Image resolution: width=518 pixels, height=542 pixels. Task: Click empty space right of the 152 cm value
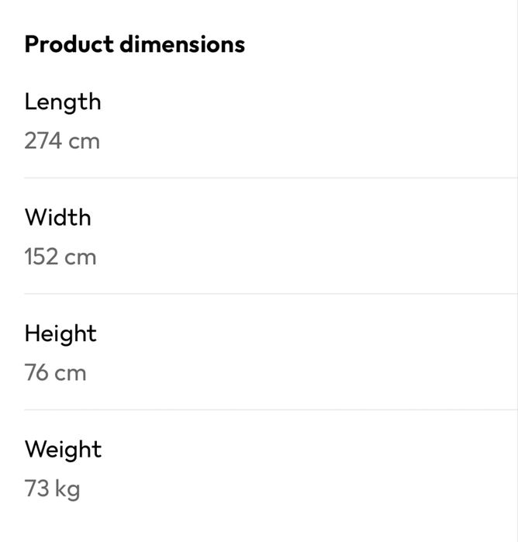(310, 257)
